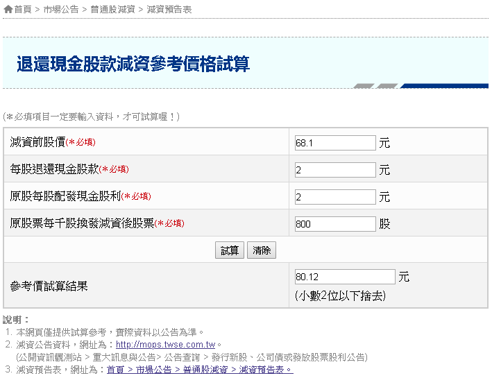Focus the 減資前股價 input showing 68.1
This screenshot has height=378, width=492.
pos(335,143)
